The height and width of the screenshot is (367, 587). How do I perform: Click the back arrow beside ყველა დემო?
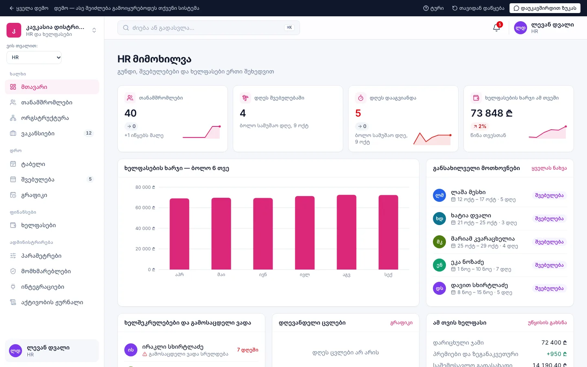[11, 8]
